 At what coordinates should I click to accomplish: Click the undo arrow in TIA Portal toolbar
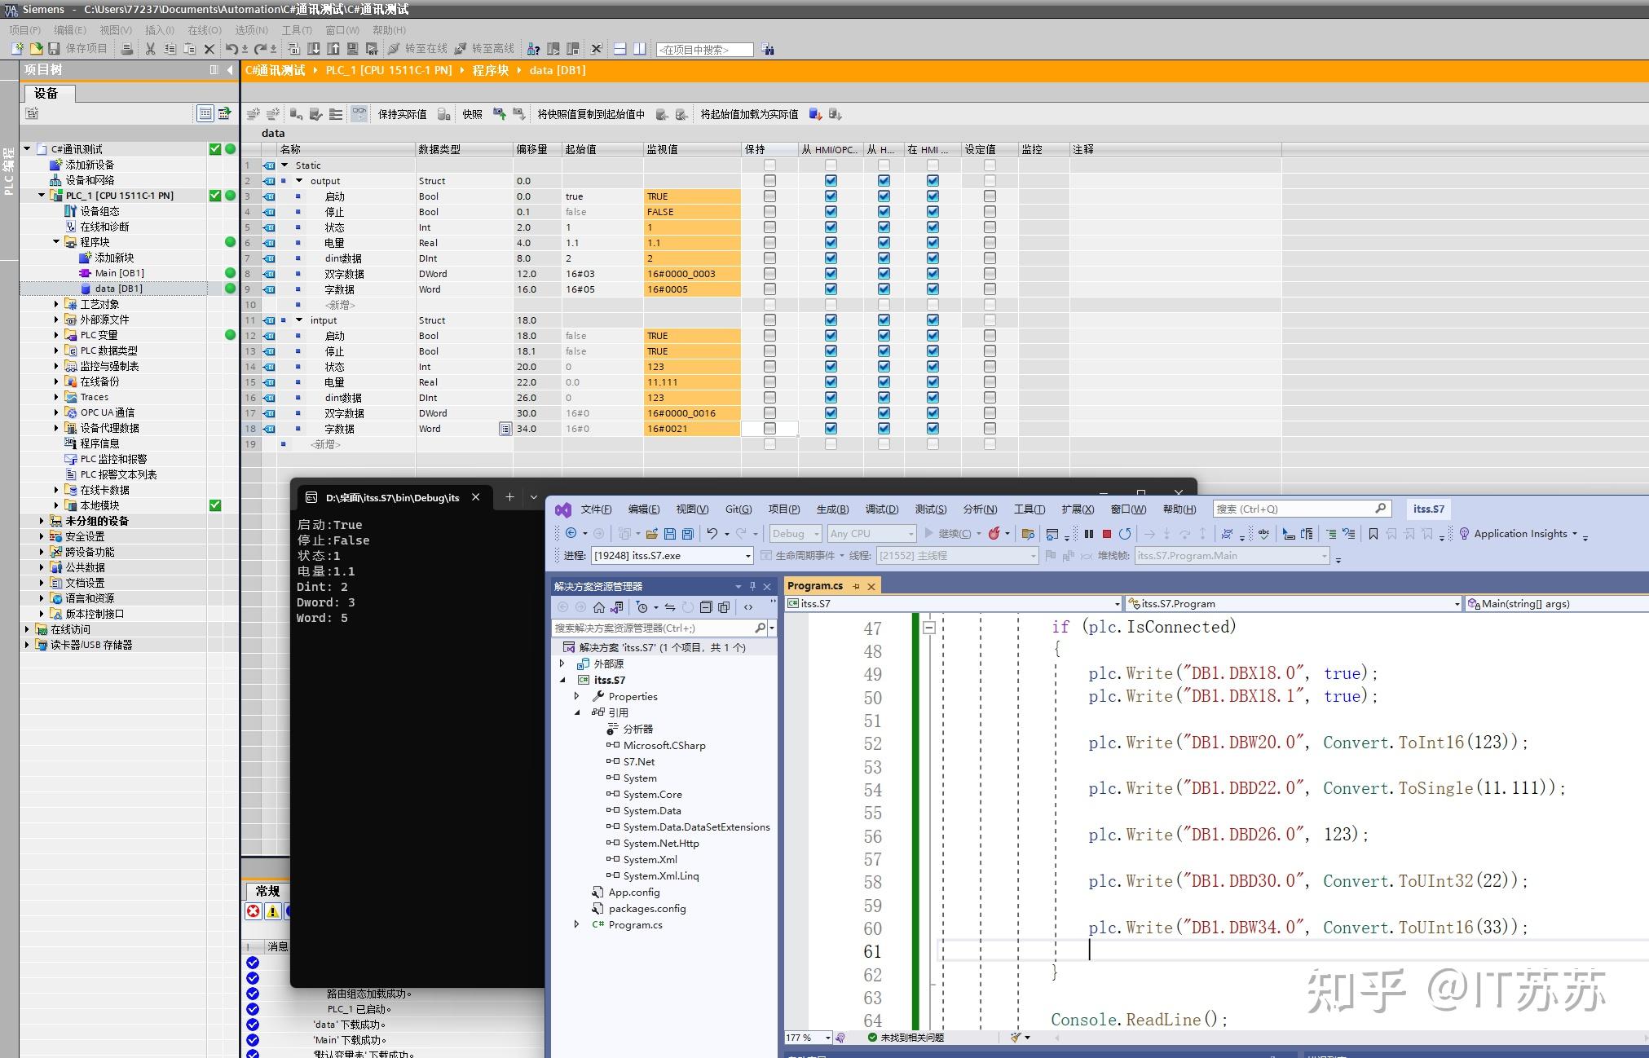coord(231,49)
